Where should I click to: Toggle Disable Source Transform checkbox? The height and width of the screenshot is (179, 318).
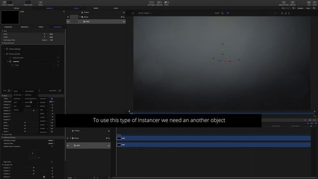[x=52, y=146]
